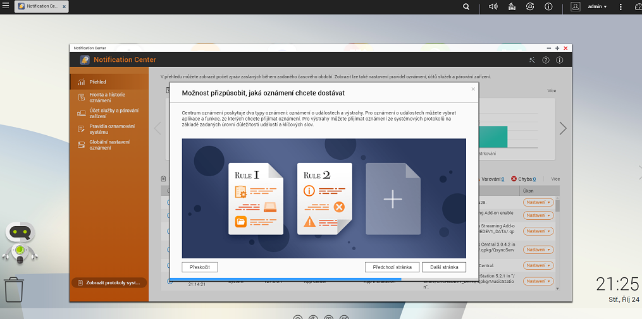The image size is (642, 319).
Task: Click the Rule 1 document illustration
Action: coord(256,199)
